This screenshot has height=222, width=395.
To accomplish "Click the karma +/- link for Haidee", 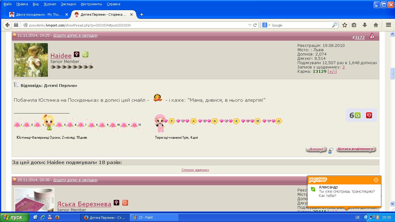I will click(x=332, y=72).
